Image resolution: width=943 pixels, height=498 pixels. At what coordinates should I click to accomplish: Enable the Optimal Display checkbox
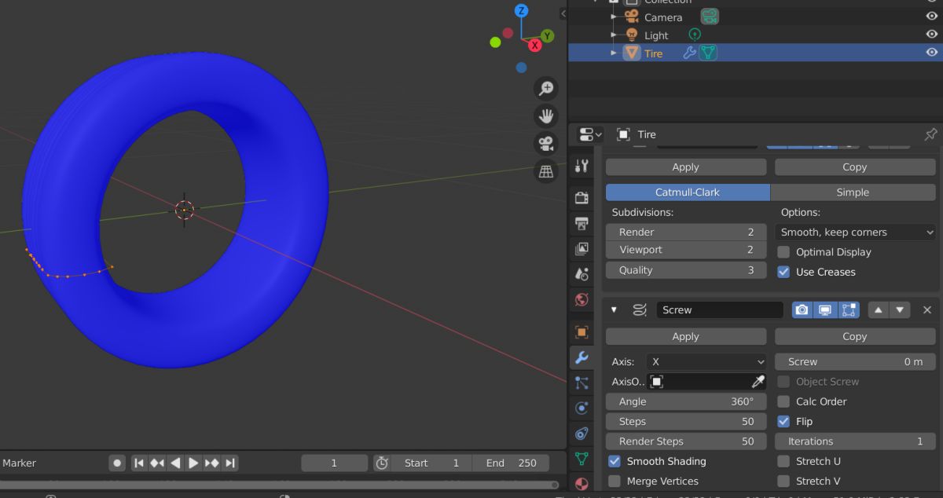(x=783, y=252)
